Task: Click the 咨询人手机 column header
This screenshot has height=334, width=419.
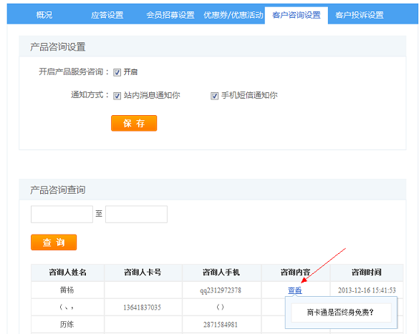Action: click(221, 272)
